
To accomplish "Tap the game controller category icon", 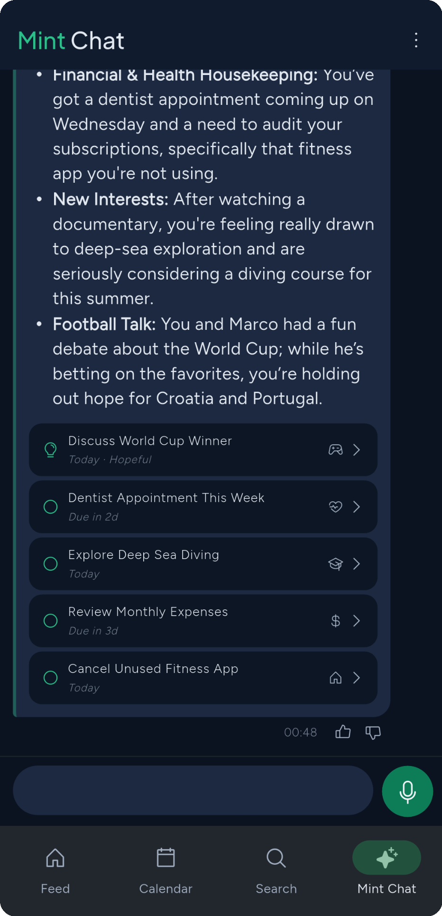I will 336,449.
